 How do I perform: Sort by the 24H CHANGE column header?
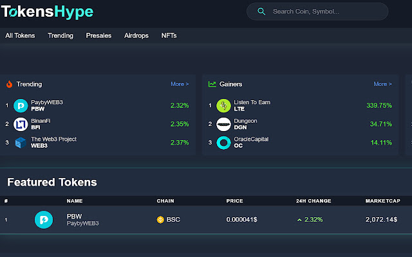[x=314, y=201]
